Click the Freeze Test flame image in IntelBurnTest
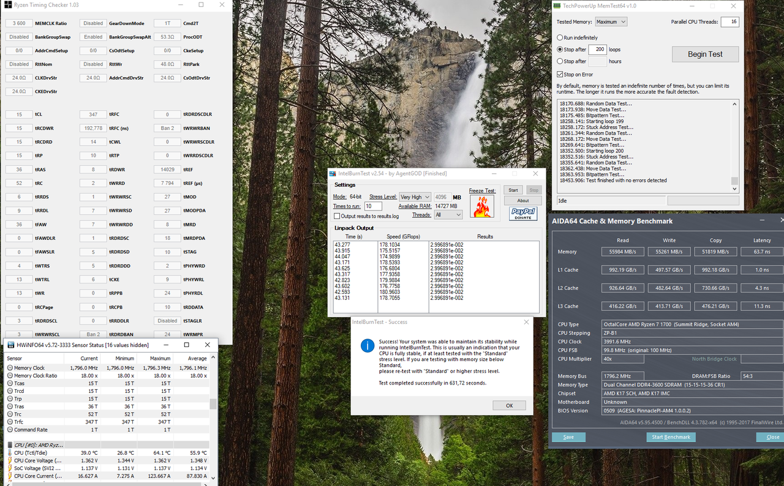Screen dimensions: 784x486 coord(482,207)
